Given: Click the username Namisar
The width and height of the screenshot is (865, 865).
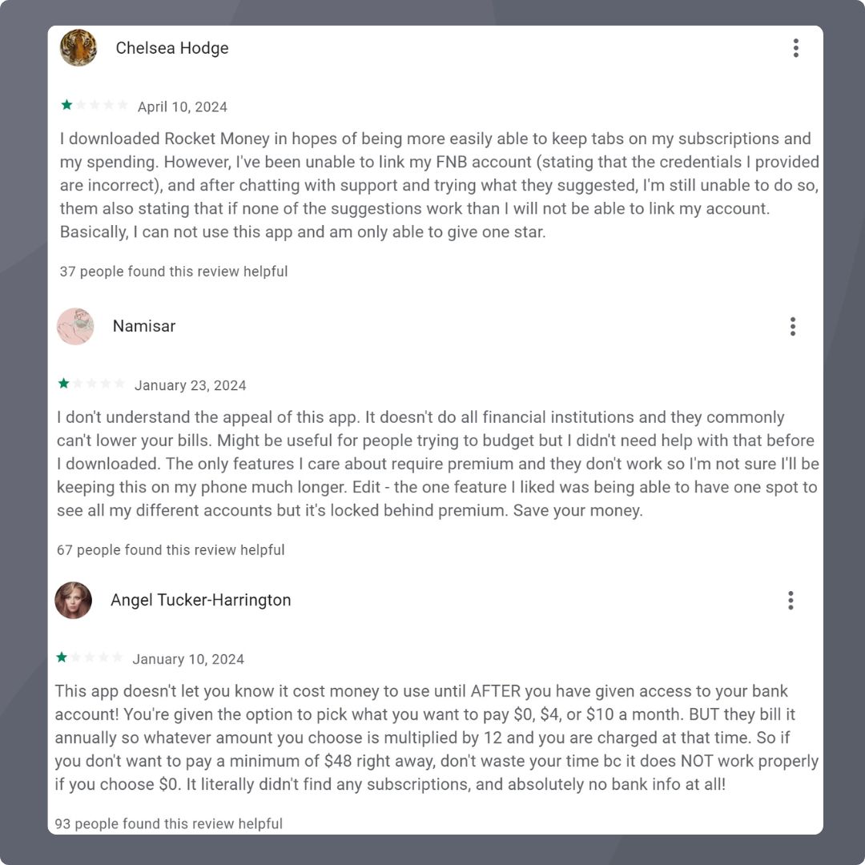Looking at the screenshot, I should point(143,326).
